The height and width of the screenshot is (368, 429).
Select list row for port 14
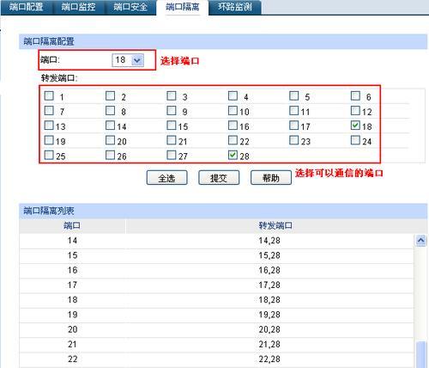point(216,241)
